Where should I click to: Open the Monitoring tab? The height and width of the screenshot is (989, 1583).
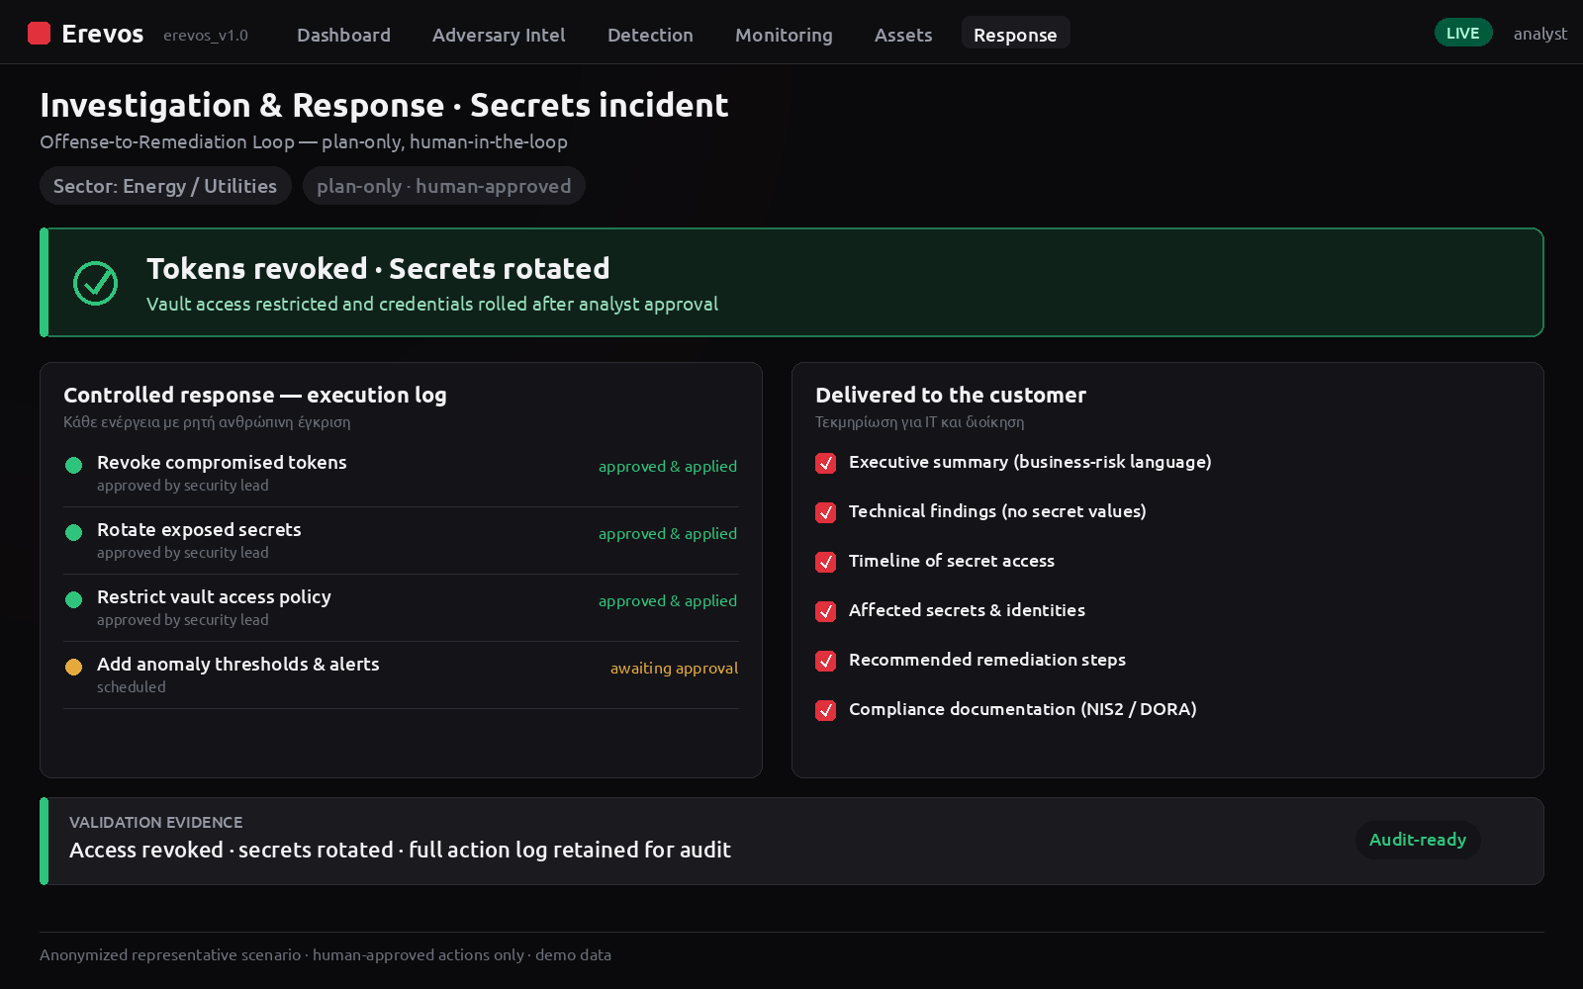click(784, 35)
